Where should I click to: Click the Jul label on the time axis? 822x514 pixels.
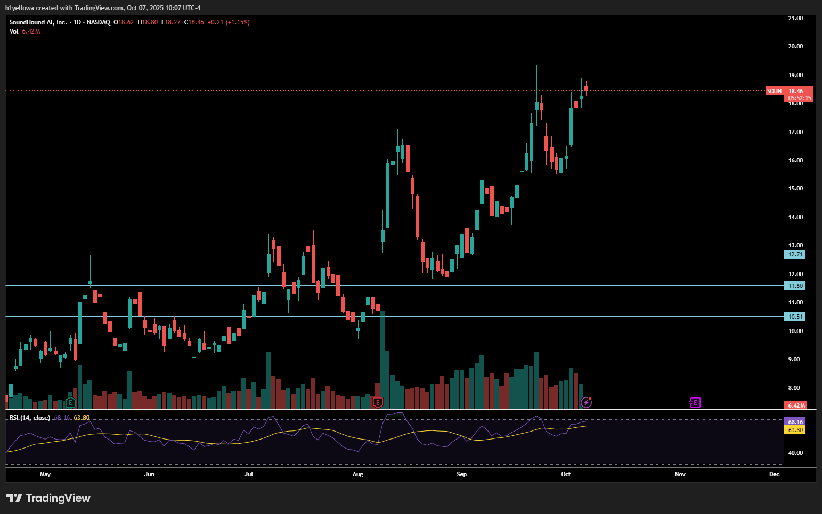click(x=249, y=474)
